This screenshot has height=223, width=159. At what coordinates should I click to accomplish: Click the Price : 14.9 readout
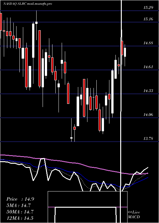(20, 199)
